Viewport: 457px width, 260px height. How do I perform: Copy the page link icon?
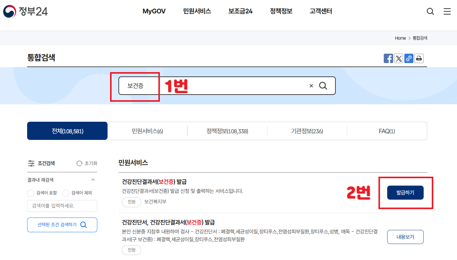point(409,58)
